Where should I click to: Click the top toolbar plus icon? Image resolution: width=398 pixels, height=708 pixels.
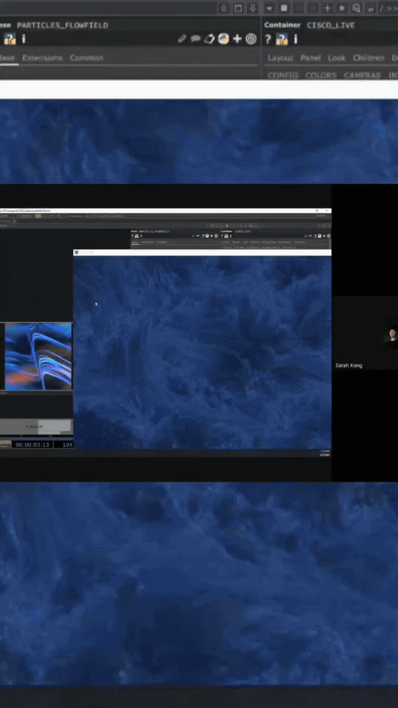[x=327, y=8]
